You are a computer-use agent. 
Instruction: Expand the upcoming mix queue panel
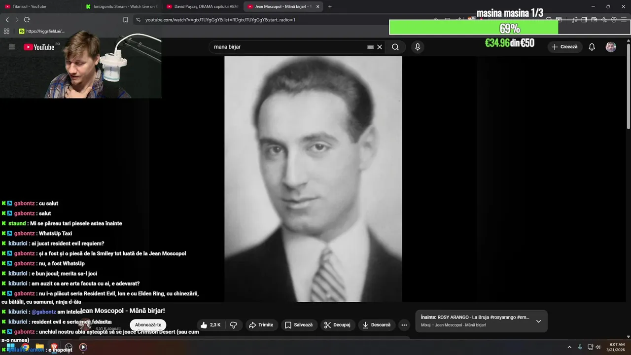pos(538,321)
